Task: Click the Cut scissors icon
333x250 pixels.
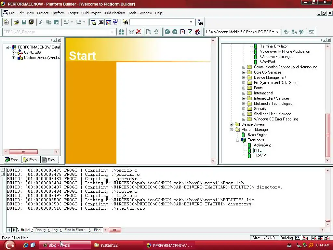Action: point(41,22)
